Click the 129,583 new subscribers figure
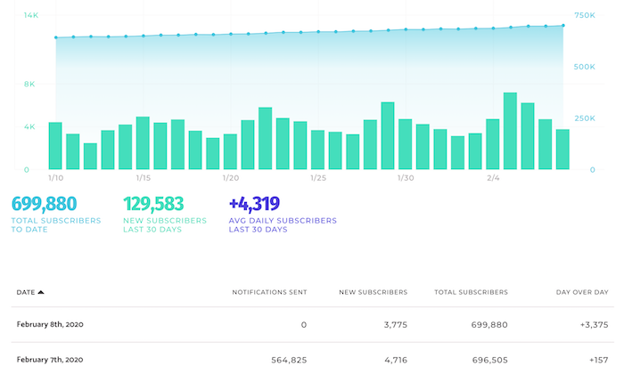624x374 pixels. pos(153,204)
